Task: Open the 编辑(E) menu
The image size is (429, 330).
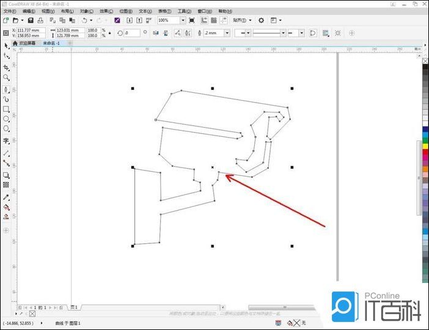Action: pos(29,11)
